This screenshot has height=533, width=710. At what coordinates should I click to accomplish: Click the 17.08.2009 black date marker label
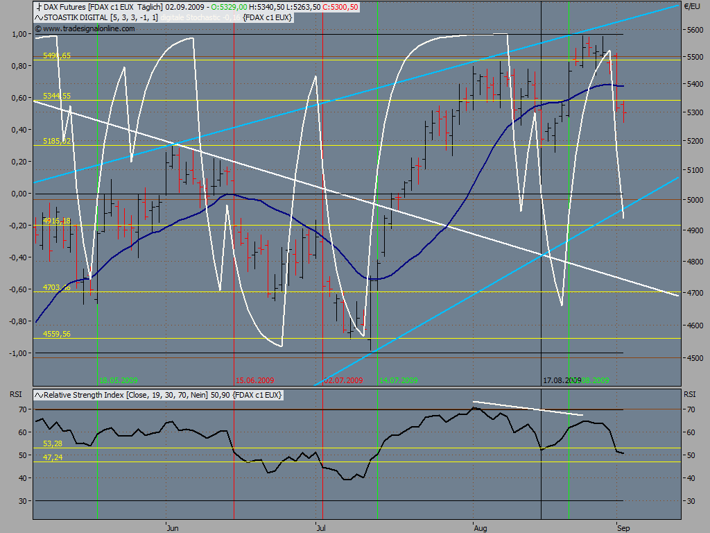562,381
